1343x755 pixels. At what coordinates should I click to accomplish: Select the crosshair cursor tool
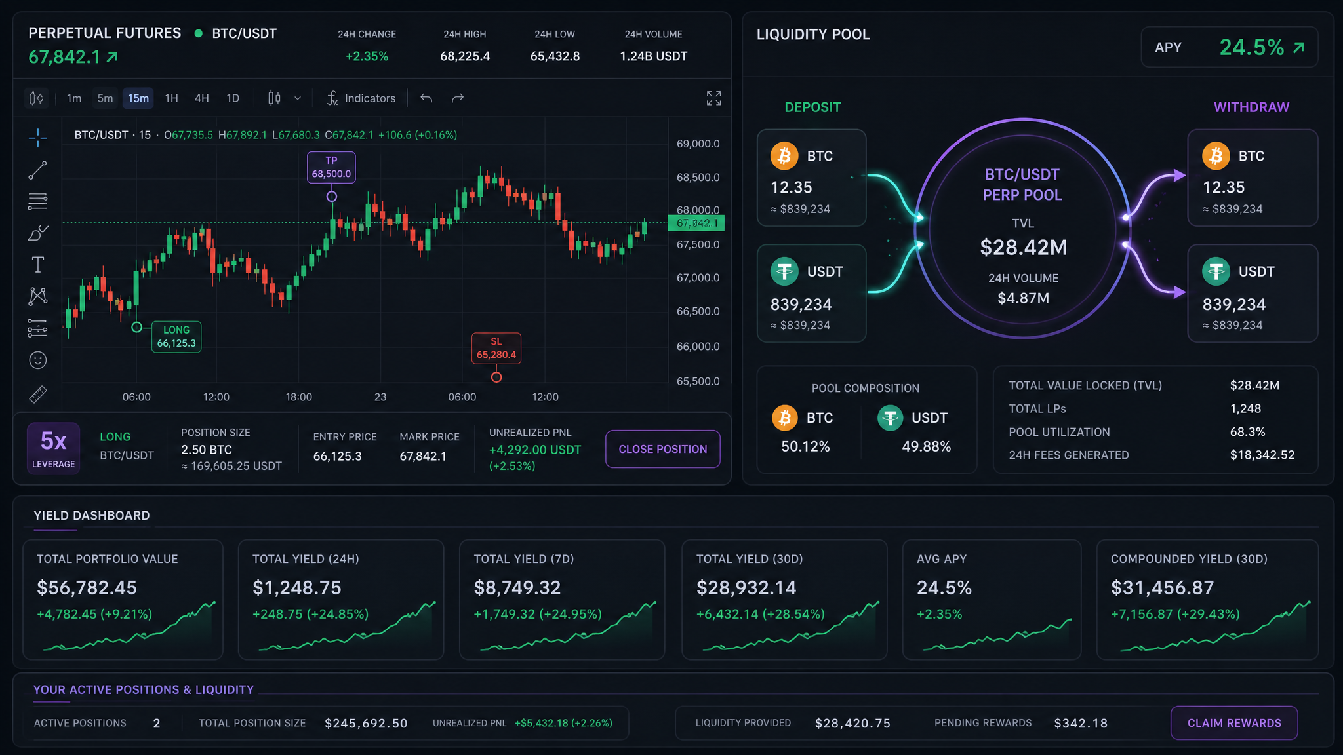tap(38, 138)
